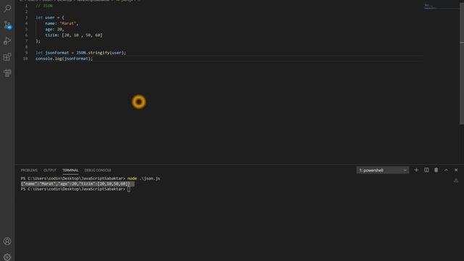Click the terminal prompt cursor input
This screenshot has height=261, width=464.
coord(129,189)
